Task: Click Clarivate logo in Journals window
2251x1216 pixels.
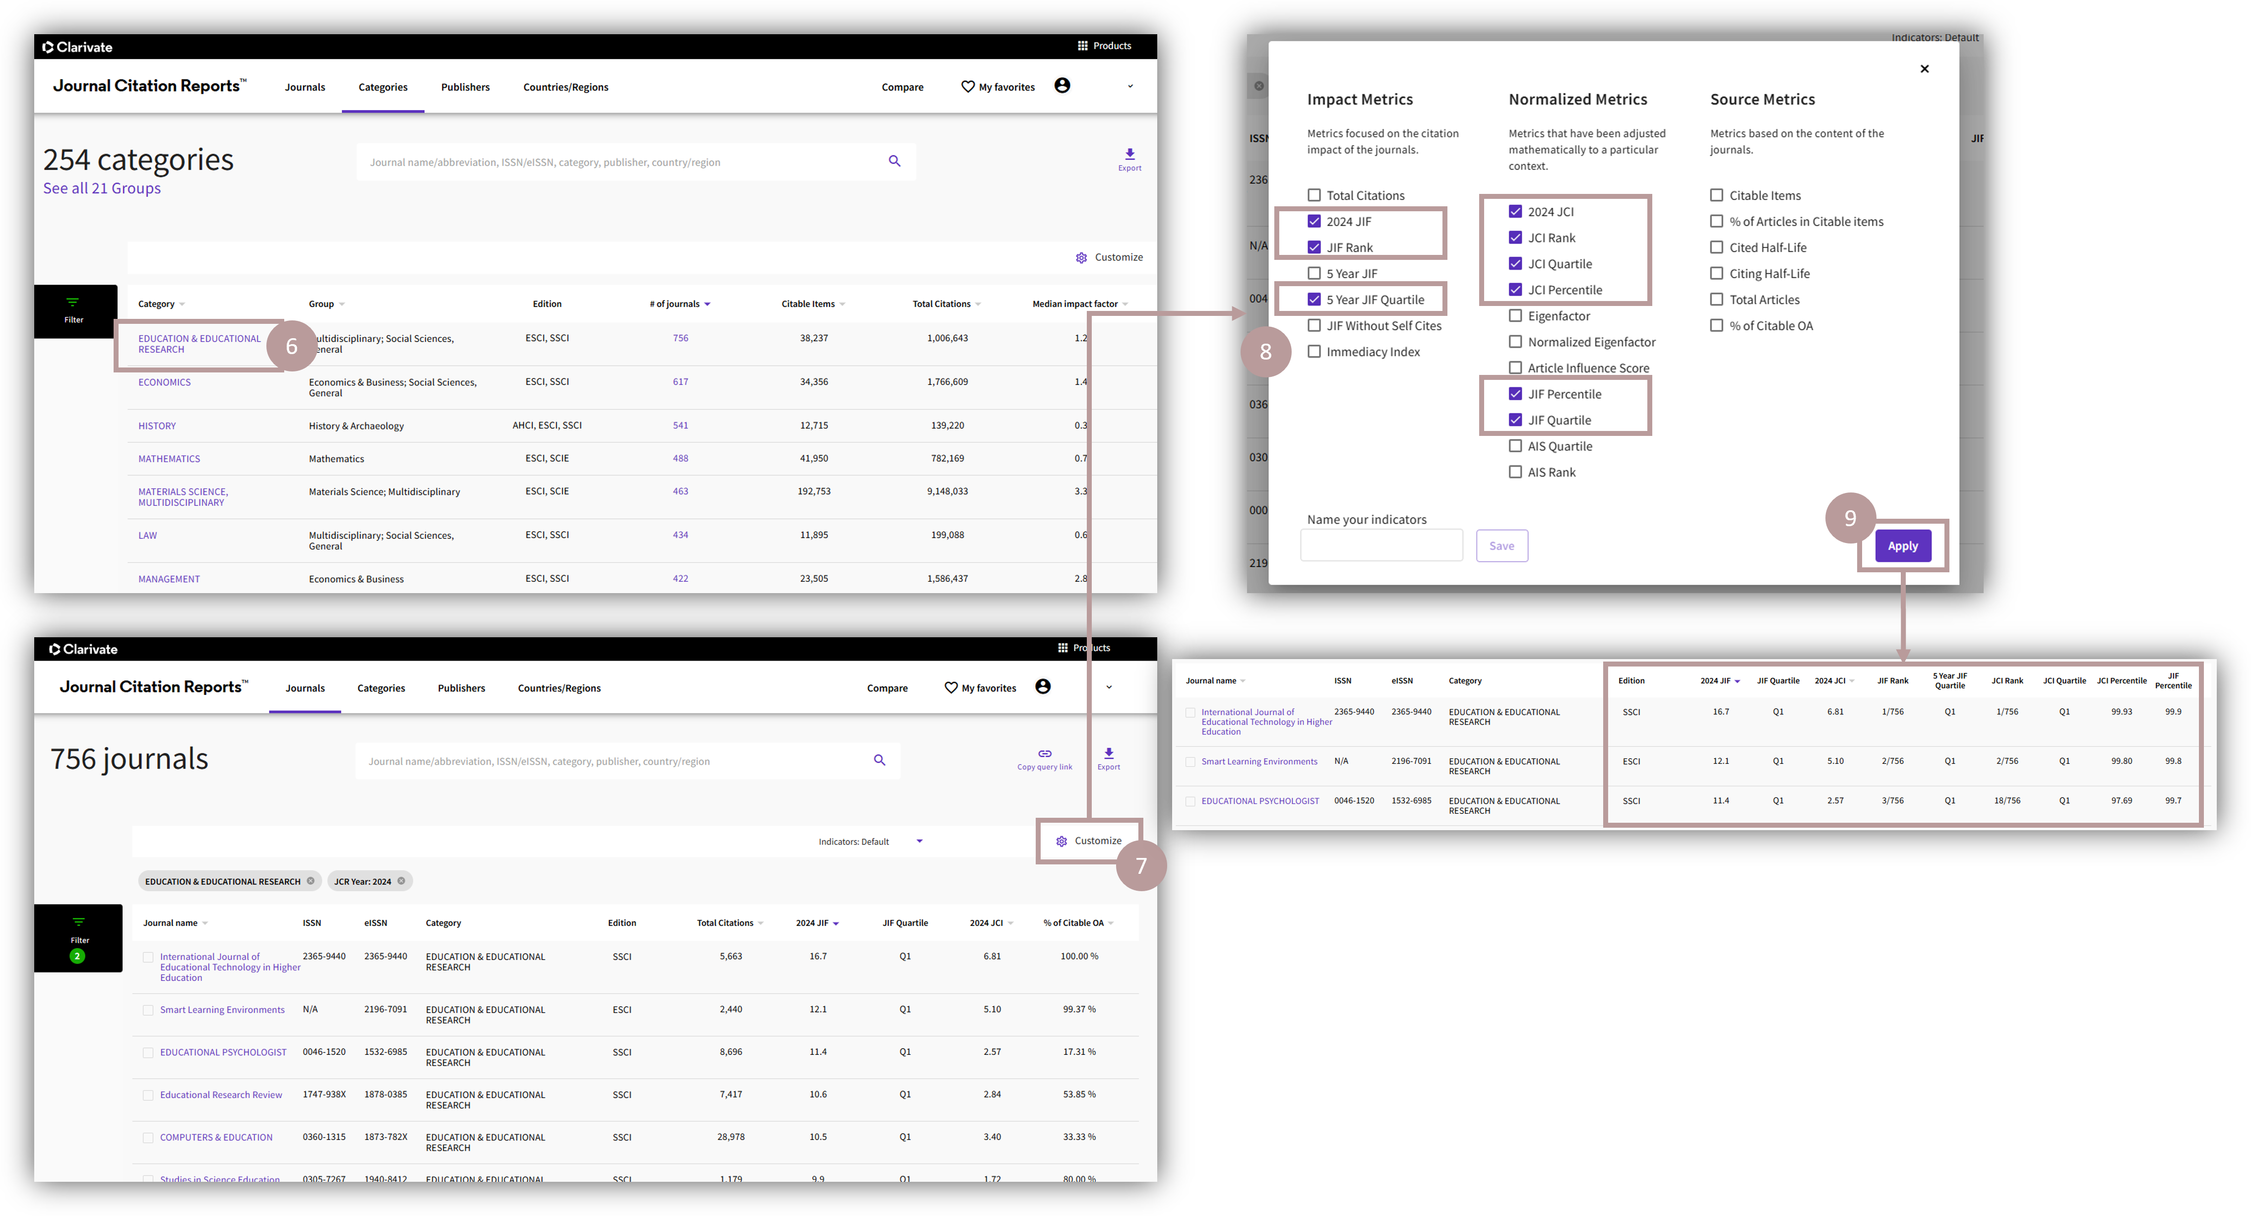Action: pos(83,649)
